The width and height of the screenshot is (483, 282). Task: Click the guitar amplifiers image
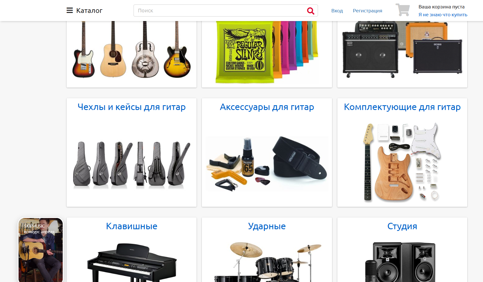point(402,50)
